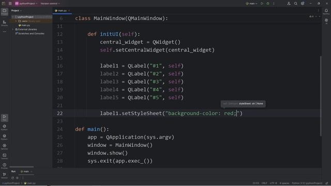Click main.py in the breadcrumb bar
The width and height of the screenshot is (331, 186).
[x=30, y=183]
